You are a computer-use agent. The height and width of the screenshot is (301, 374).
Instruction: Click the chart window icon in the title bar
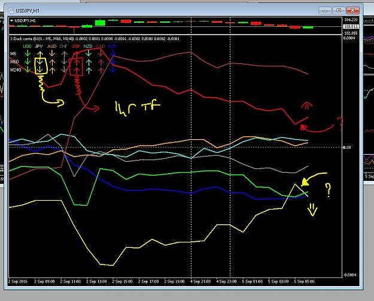[11, 11]
